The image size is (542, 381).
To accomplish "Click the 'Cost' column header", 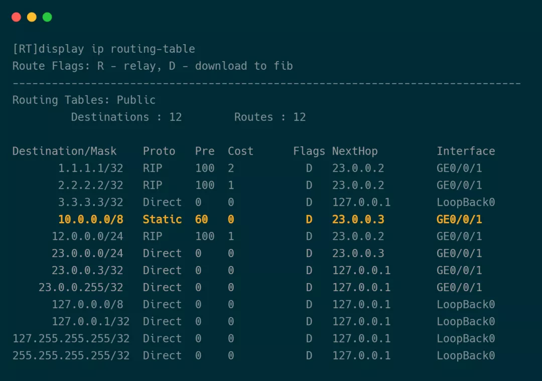I will point(240,151).
